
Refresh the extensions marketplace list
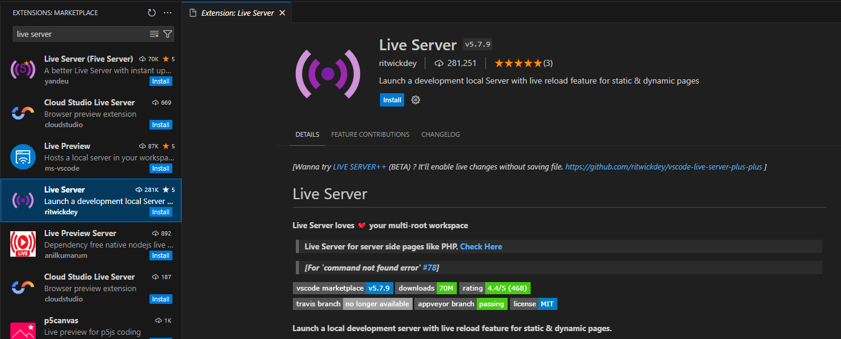pos(152,13)
